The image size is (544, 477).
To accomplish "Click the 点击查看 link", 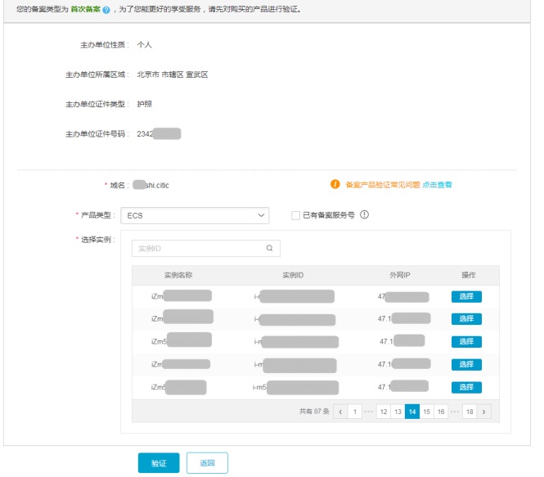I will click(x=437, y=185).
